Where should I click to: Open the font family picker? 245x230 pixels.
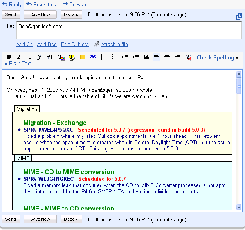tap(40, 57)
